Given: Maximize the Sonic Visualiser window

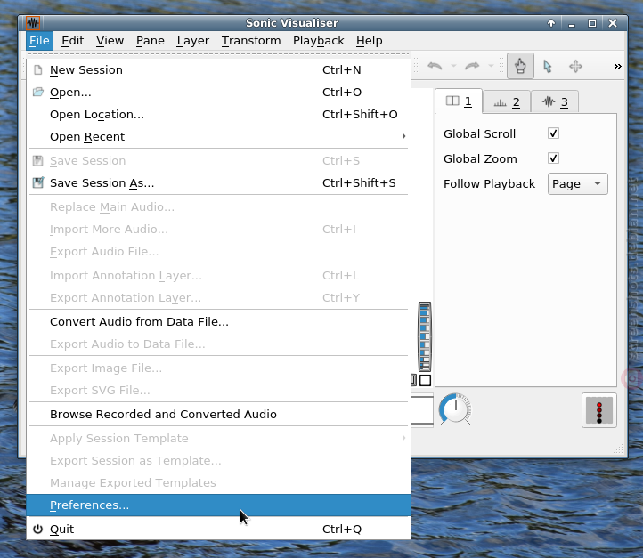Looking at the screenshot, I should pyautogui.click(x=592, y=23).
